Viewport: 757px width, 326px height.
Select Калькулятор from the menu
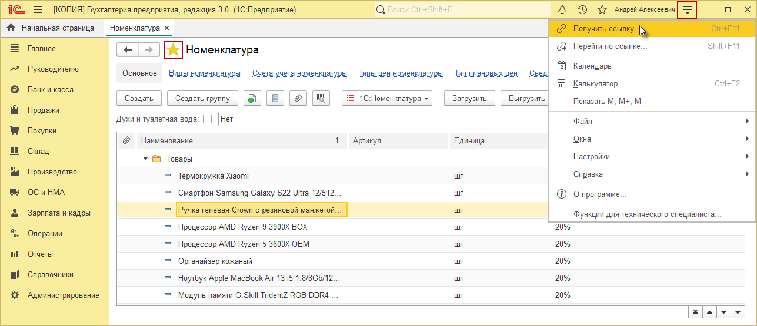pos(595,84)
